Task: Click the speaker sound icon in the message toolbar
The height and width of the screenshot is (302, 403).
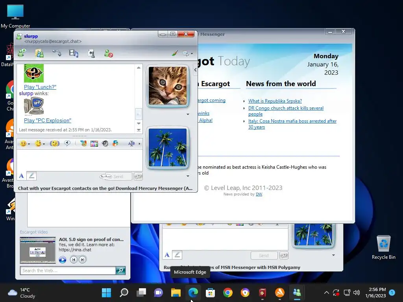Action: [x=105, y=144]
